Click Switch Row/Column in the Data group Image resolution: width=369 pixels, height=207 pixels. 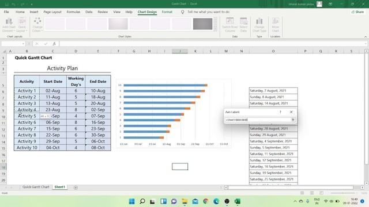(229, 25)
